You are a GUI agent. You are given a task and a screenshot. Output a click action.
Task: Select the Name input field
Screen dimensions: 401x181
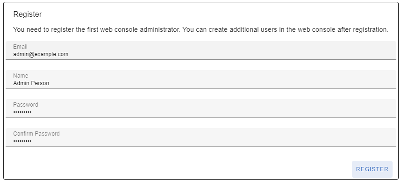pyautogui.click(x=201, y=80)
